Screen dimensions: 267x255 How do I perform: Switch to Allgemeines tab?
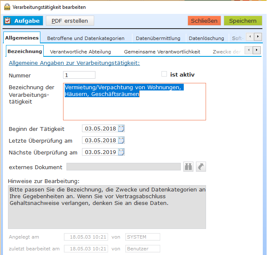click(22, 38)
